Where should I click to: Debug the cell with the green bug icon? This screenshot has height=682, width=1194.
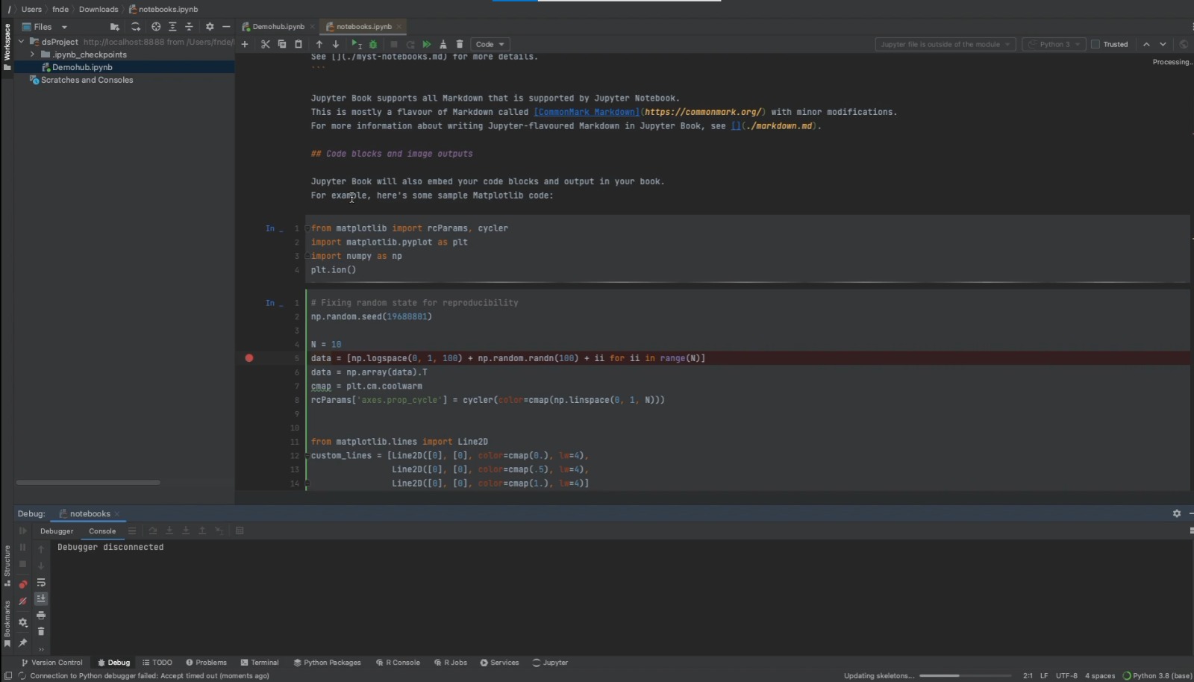point(373,45)
